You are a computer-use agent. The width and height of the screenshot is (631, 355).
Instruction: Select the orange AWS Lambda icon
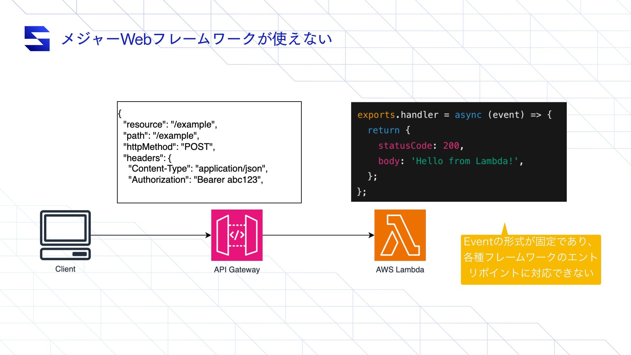[x=400, y=235]
